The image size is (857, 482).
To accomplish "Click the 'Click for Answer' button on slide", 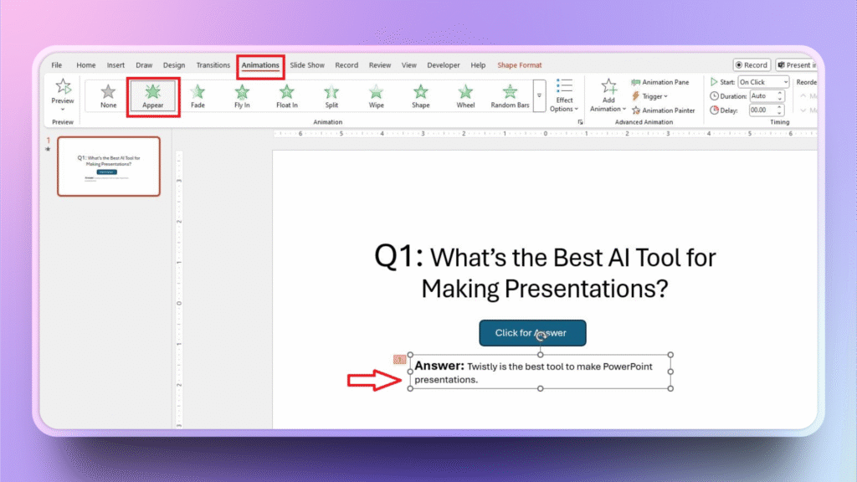I will tap(532, 333).
